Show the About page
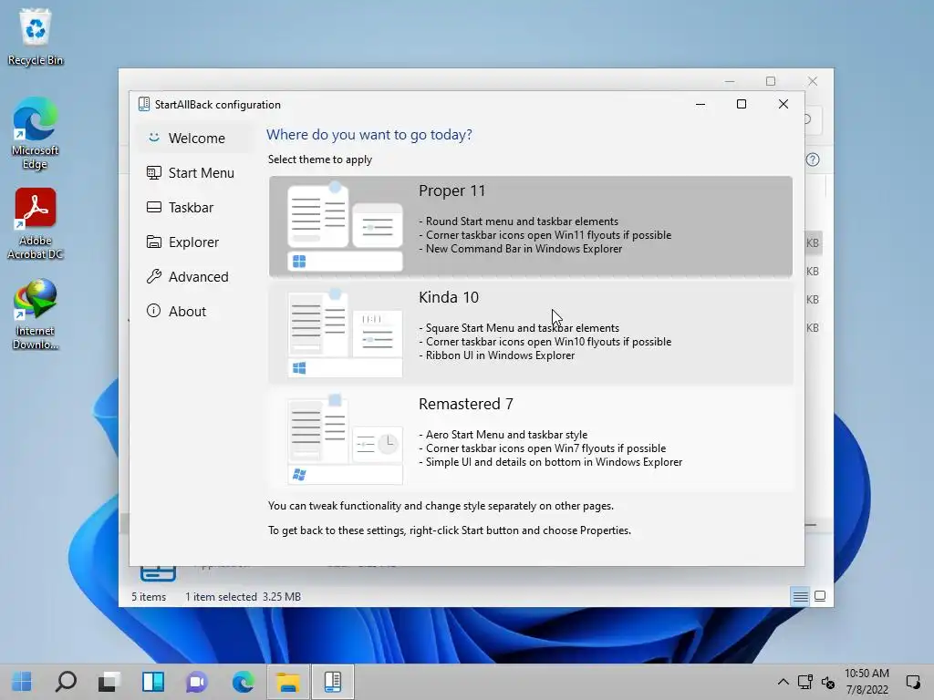The width and height of the screenshot is (934, 700). [x=196, y=311]
